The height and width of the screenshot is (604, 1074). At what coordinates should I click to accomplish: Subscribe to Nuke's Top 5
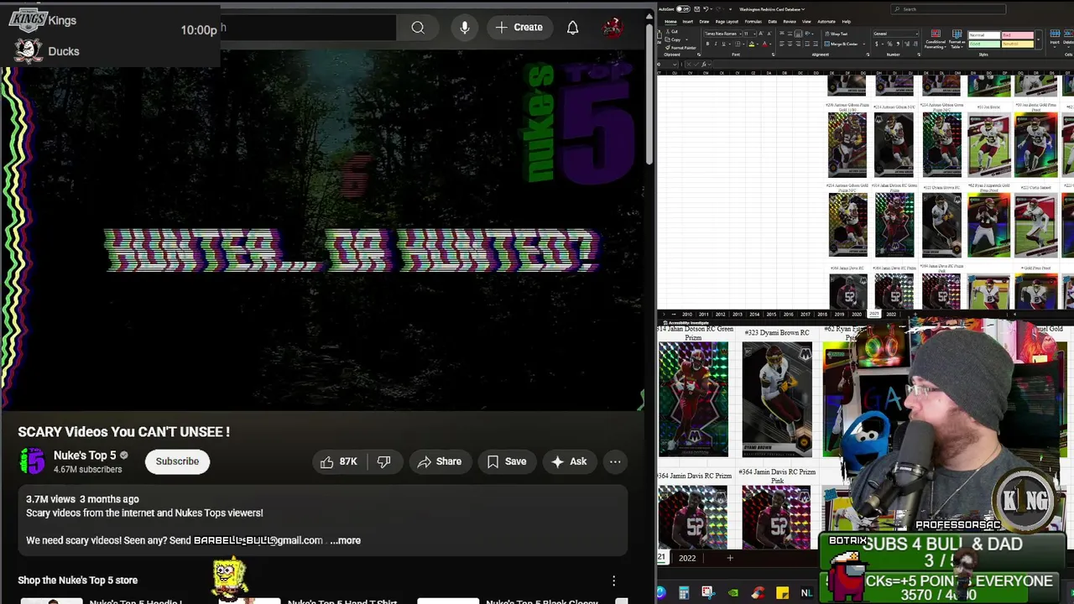[x=177, y=461]
